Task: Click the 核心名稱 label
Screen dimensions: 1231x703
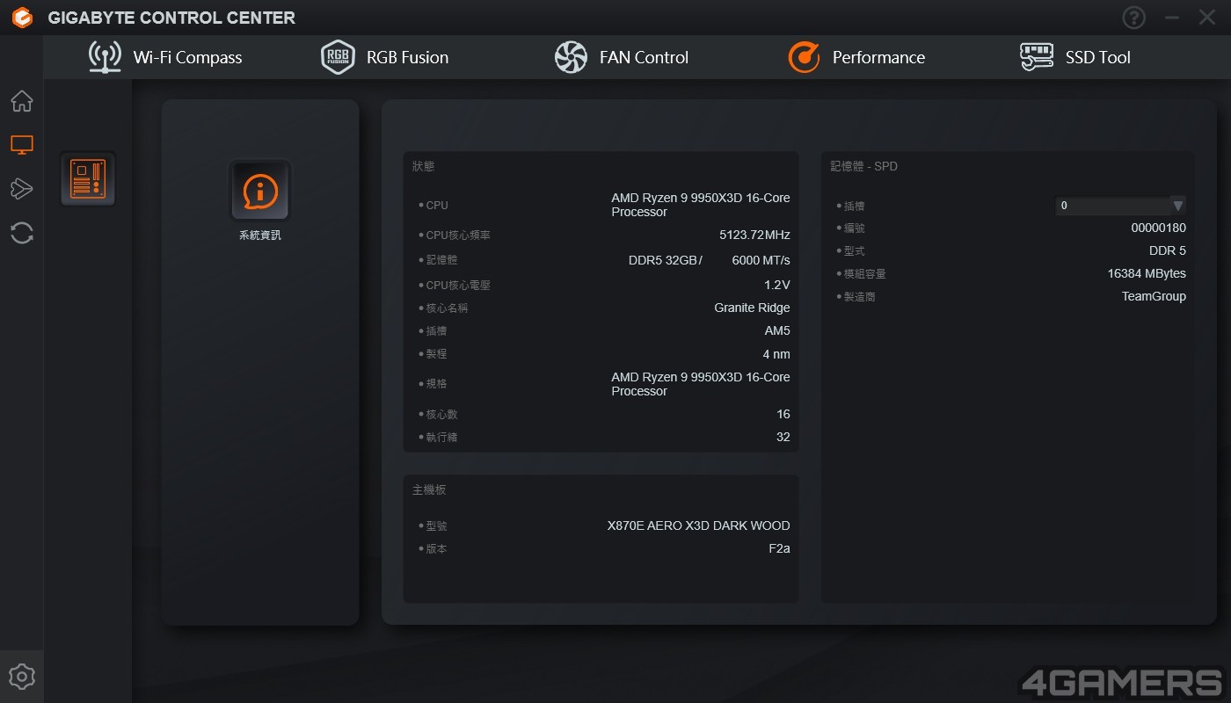Action: (447, 308)
